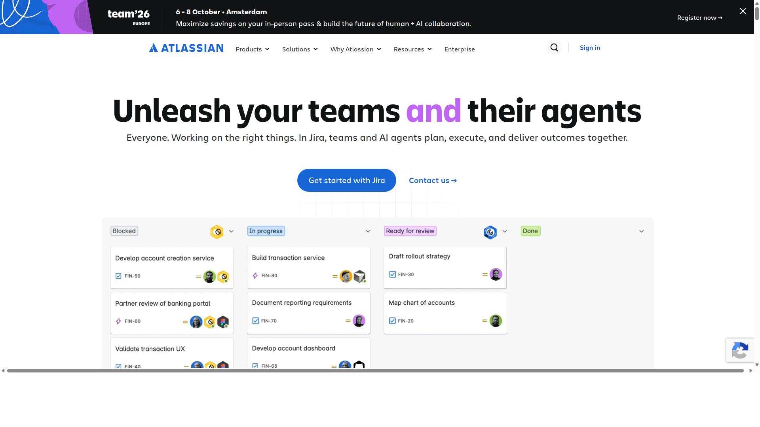Click the assignee avatar on FIN-50 card
The image size is (760, 427).
[x=209, y=277]
